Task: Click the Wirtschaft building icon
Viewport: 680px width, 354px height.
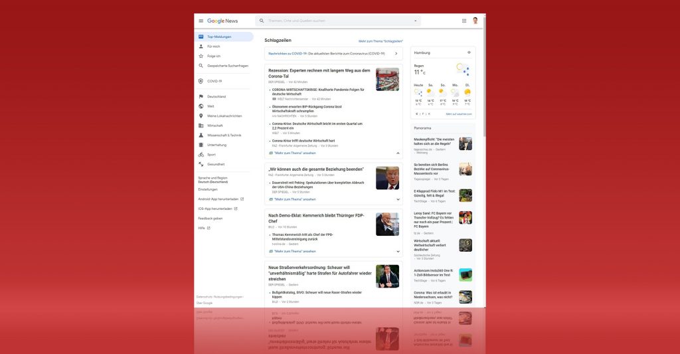Action: click(x=201, y=126)
